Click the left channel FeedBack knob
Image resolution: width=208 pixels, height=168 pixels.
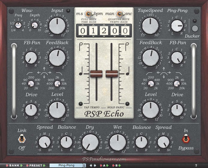click(x=57, y=58)
